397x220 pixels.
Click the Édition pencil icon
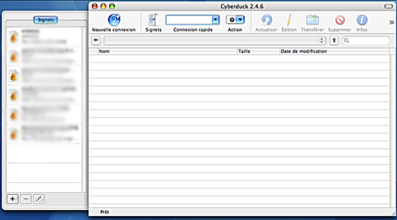289,20
